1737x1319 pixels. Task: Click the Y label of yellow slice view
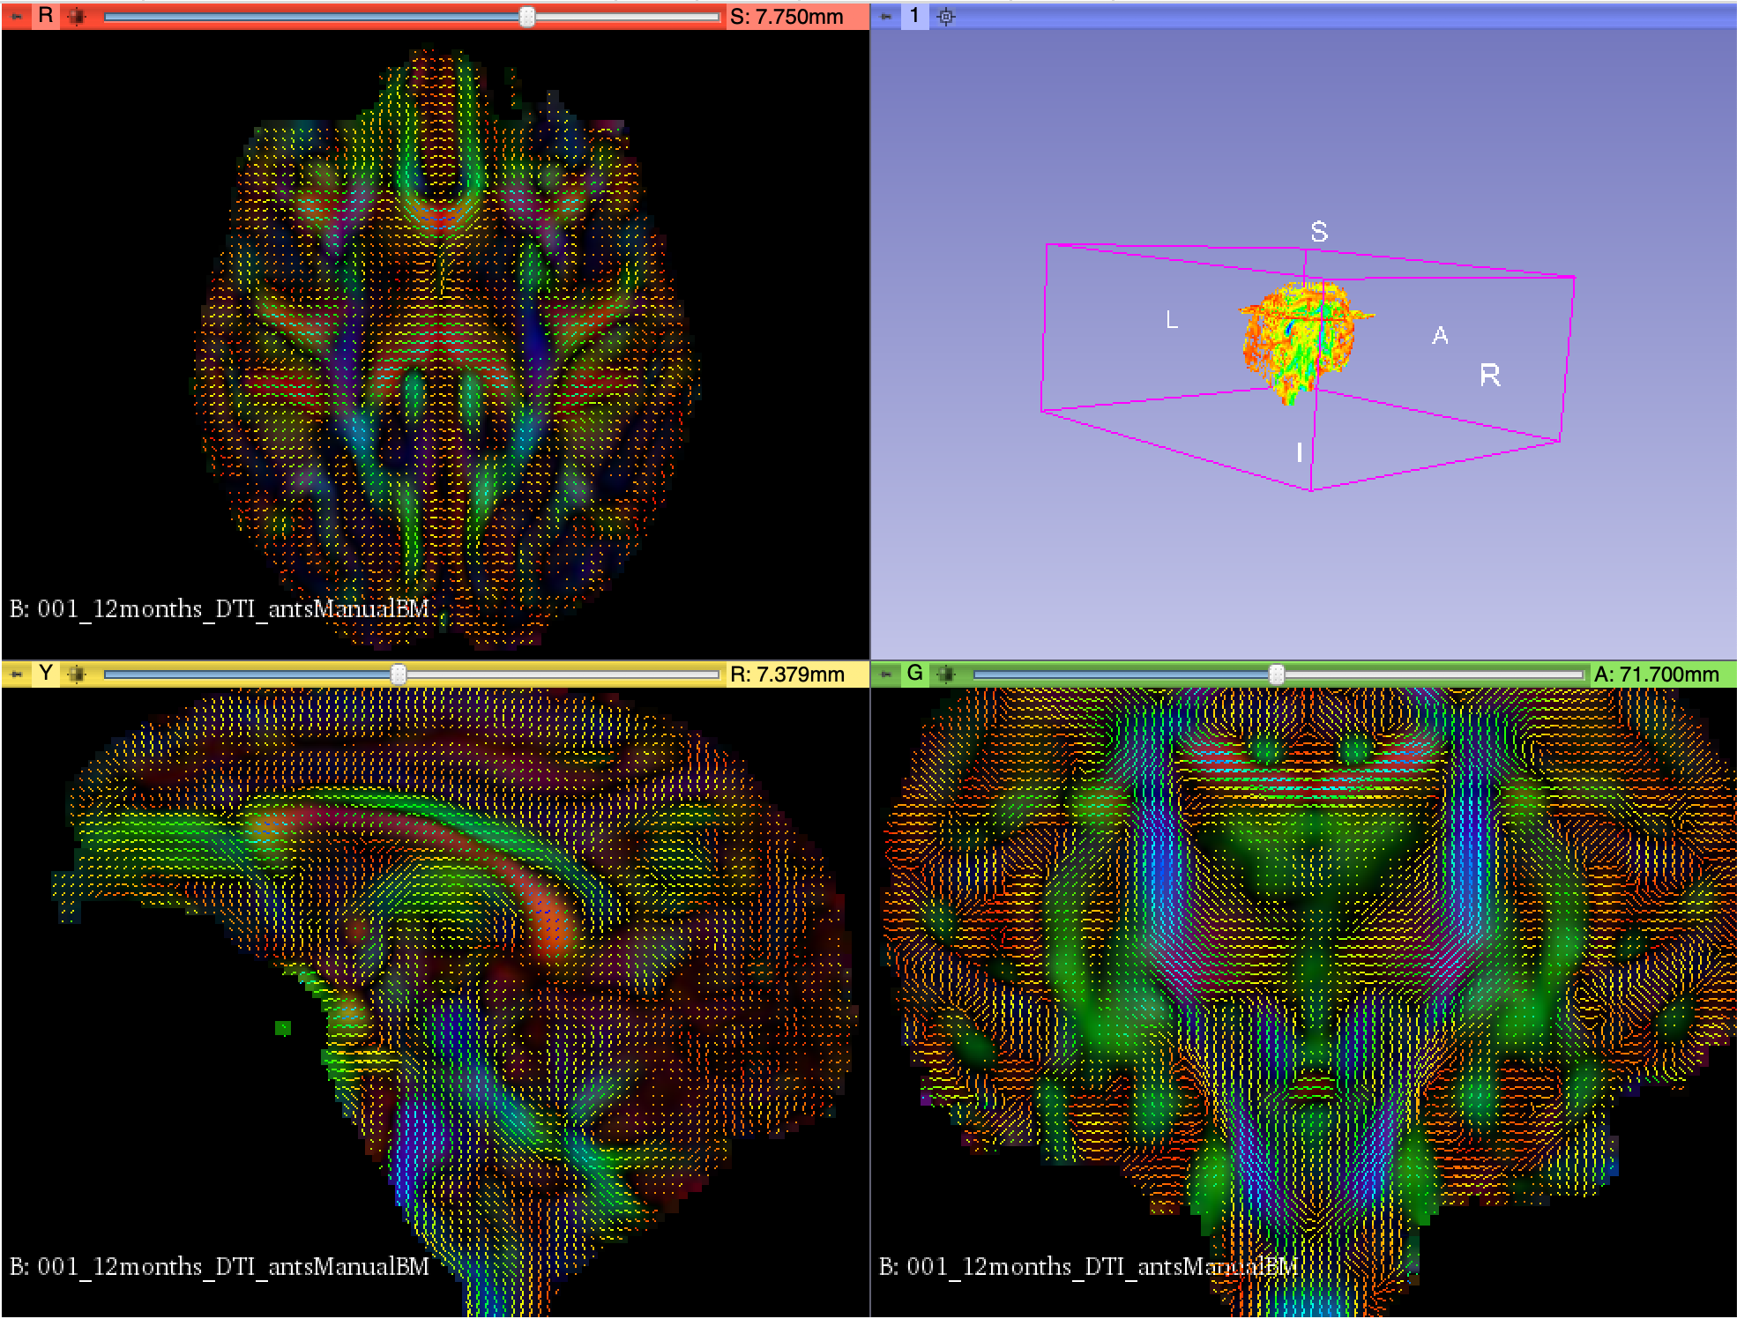46,674
